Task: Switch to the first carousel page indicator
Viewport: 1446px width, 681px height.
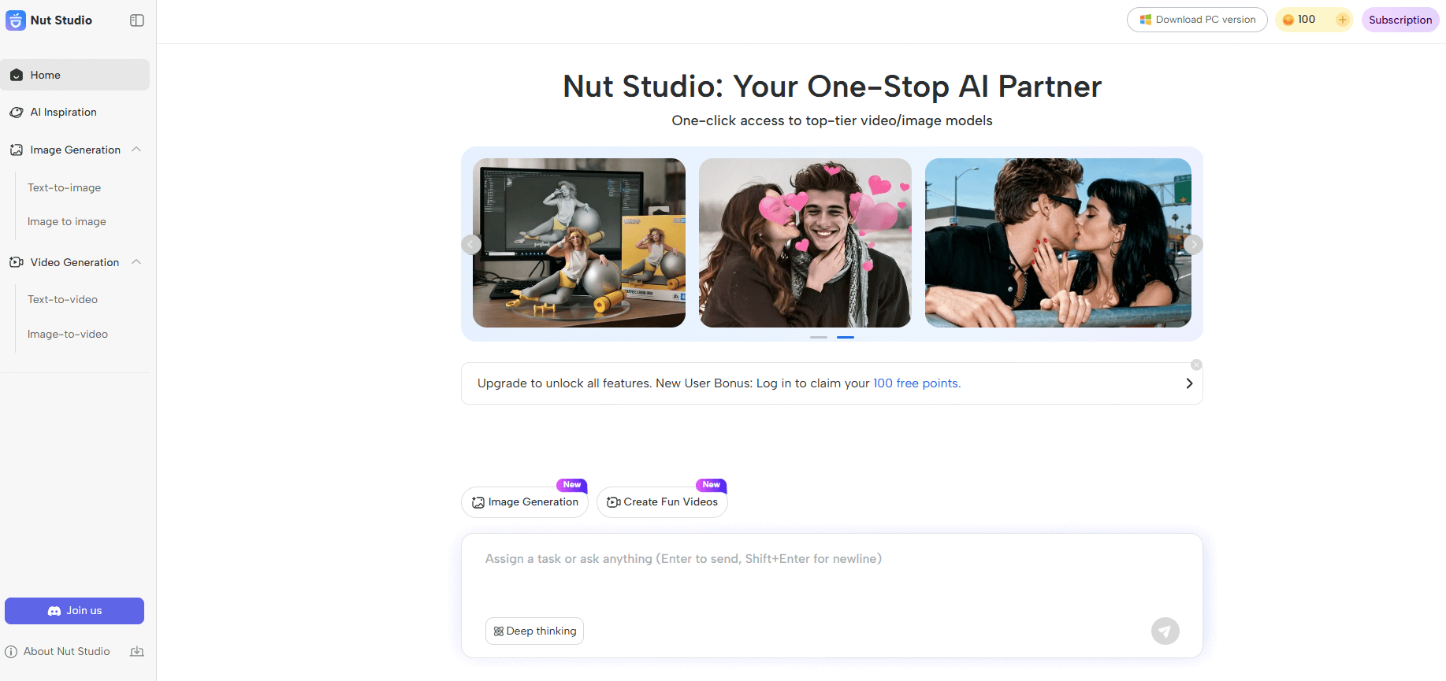Action: tap(819, 337)
